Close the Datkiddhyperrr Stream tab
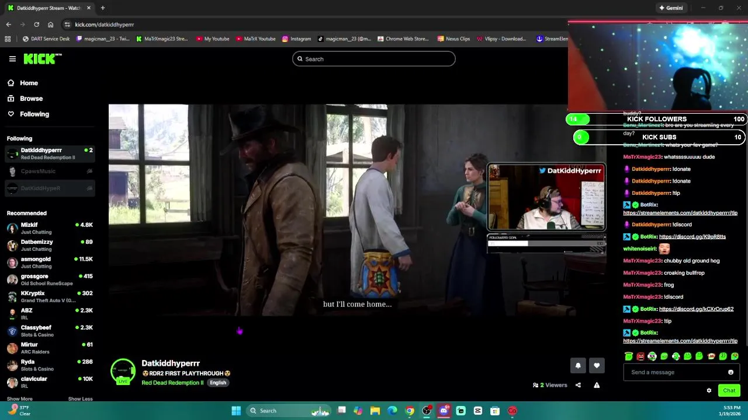The height and width of the screenshot is (420, 748). [89, 8]
